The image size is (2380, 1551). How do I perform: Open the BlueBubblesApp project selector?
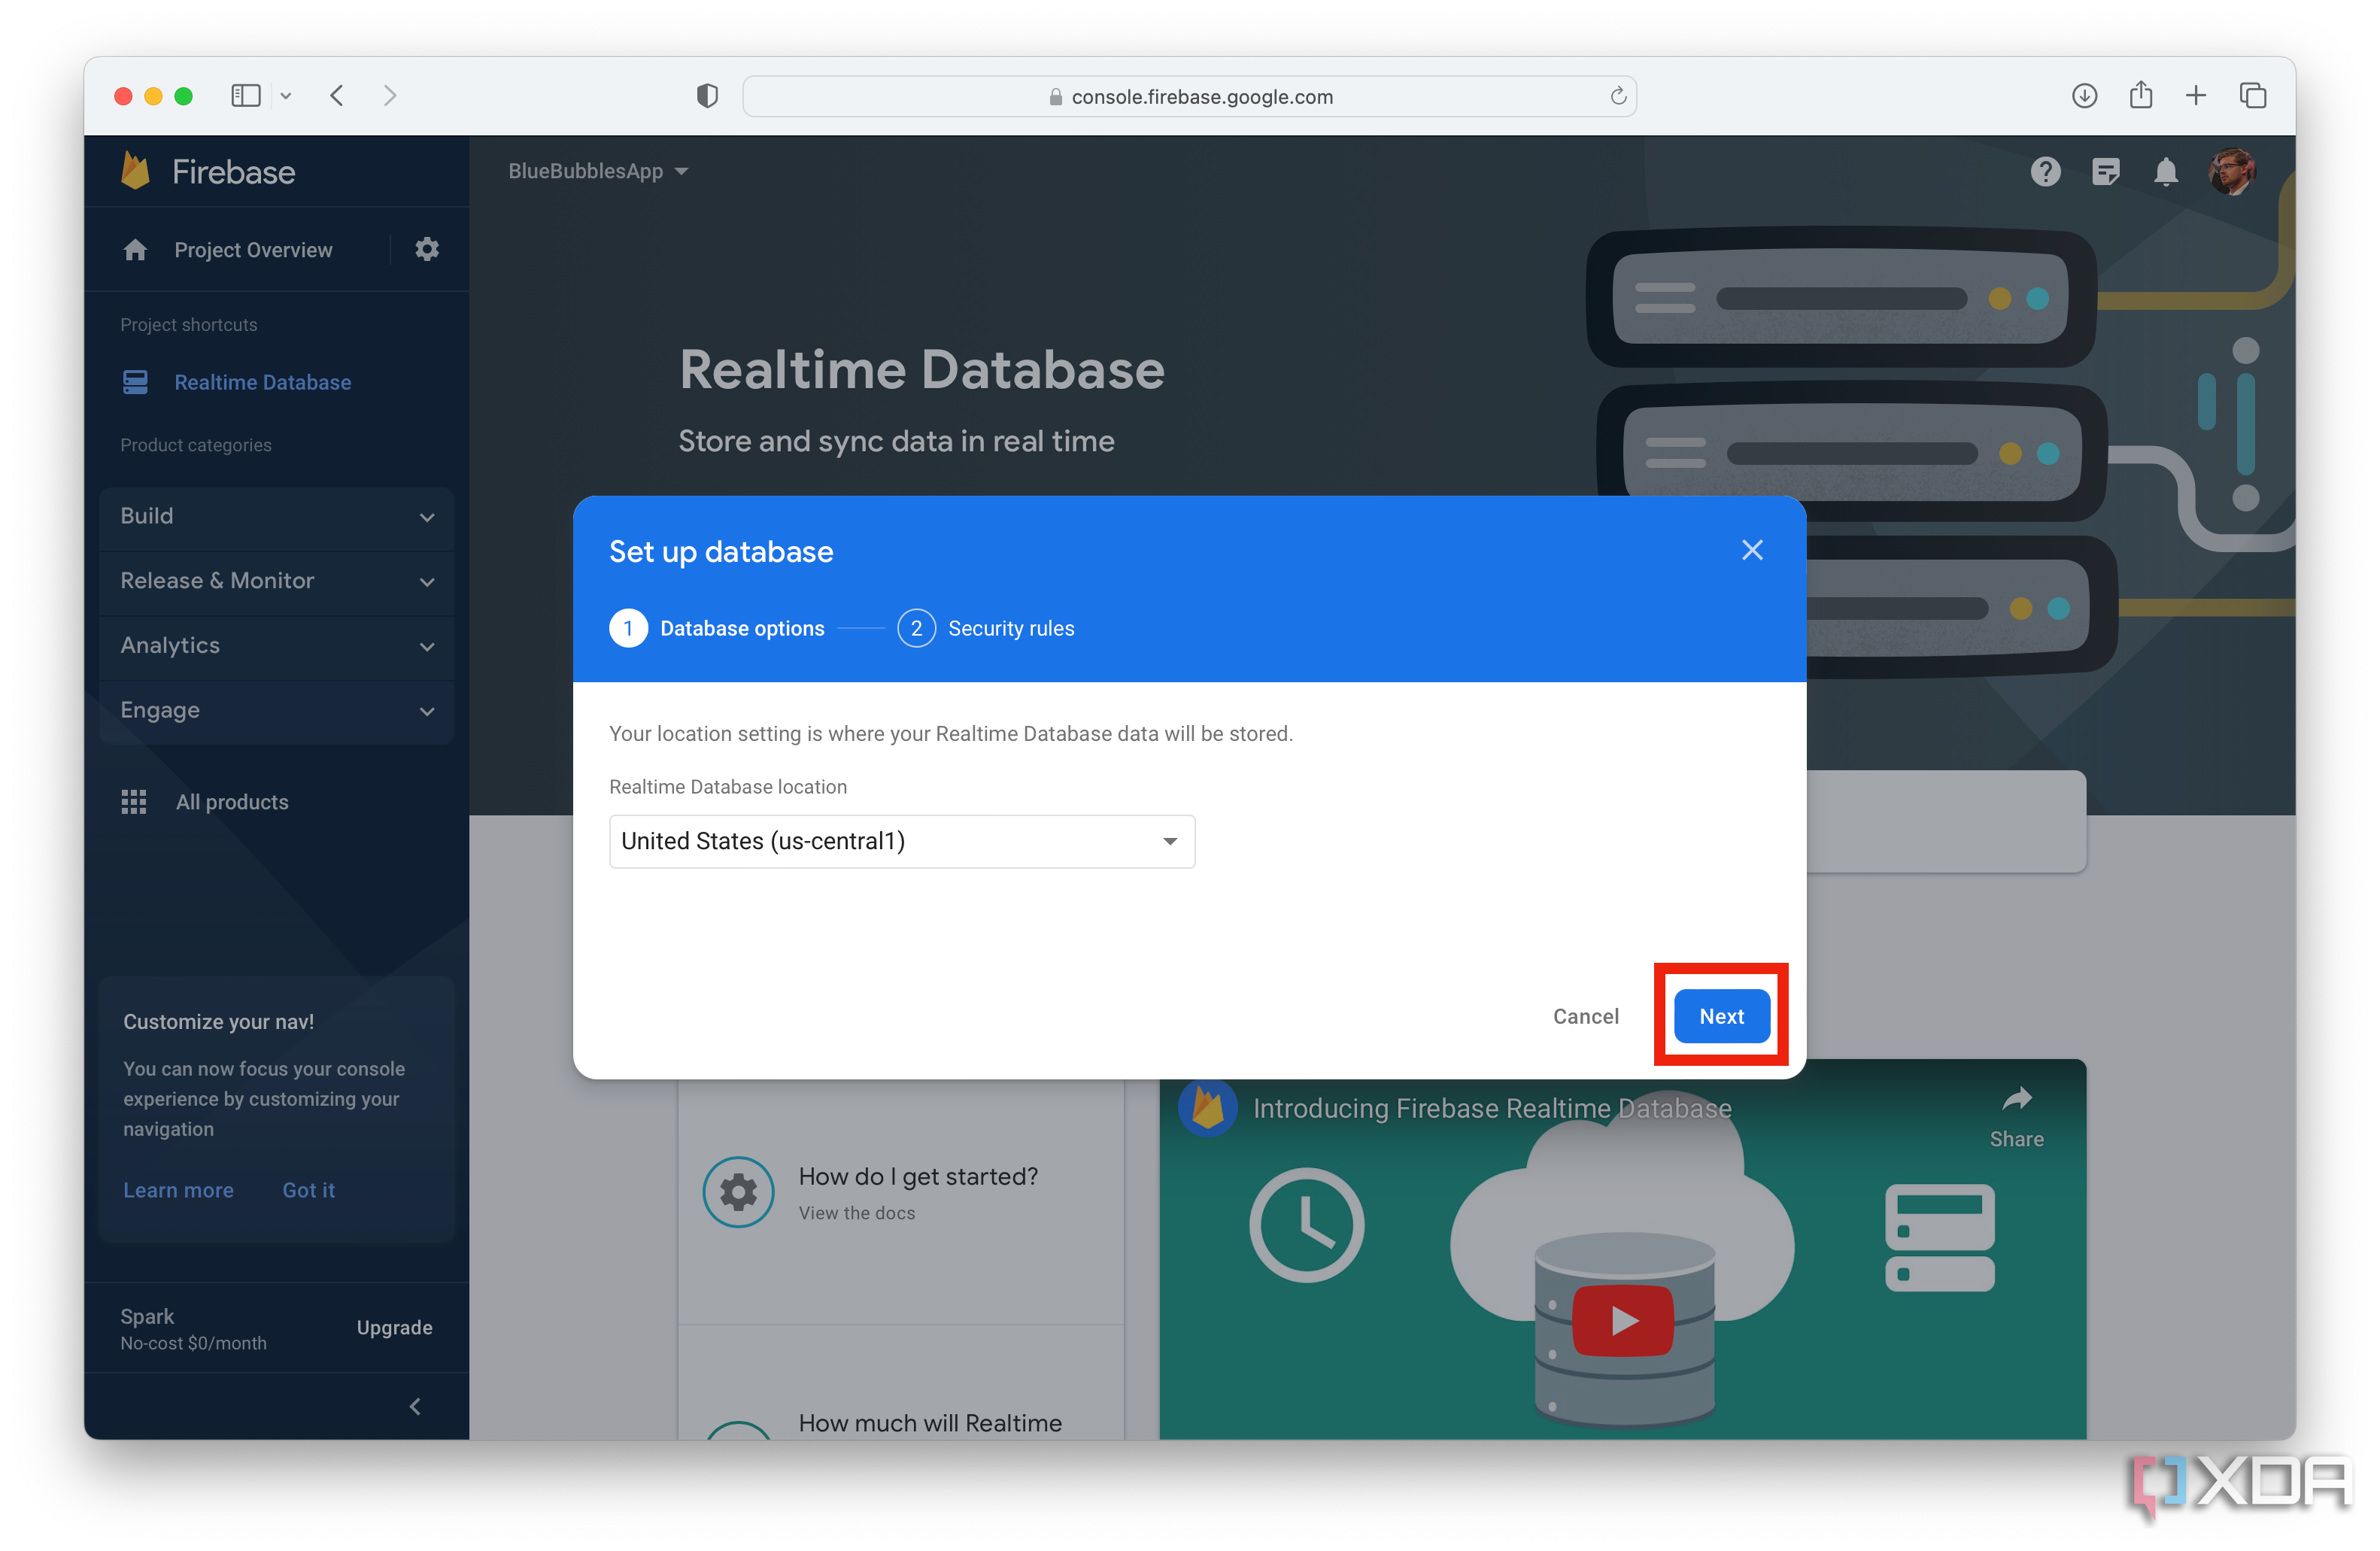598,171
